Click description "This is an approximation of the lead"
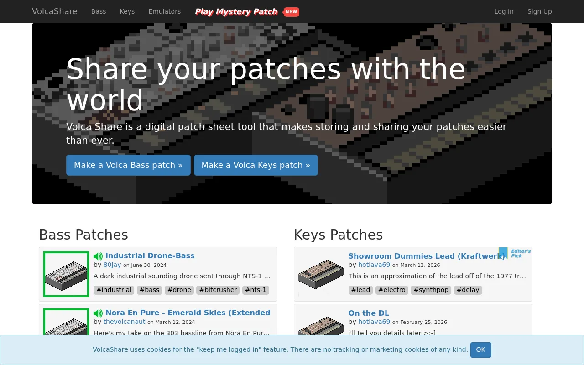Viewport: 584px width, 365px height. 437,276
